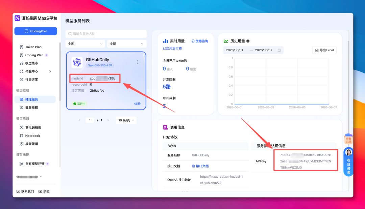
Task: Click the 调用信息 document icon
Action: [165, 127]
